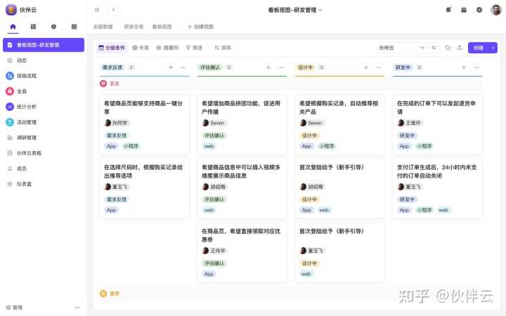Click the export upload icon beside 创建

coord(460,48)
